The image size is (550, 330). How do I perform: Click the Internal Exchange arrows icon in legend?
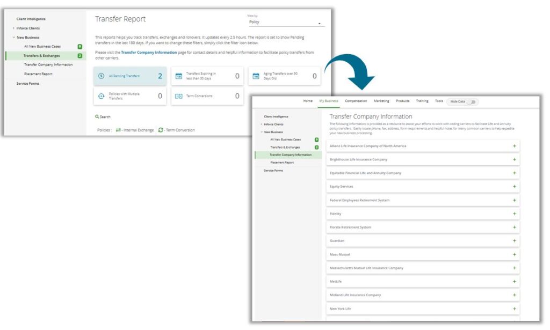[x=118, y=130]
